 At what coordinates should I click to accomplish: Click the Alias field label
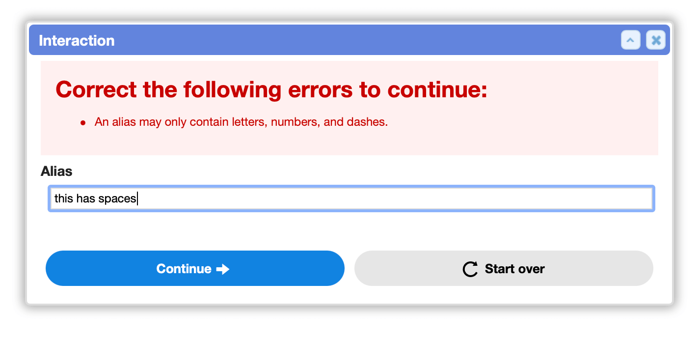56,171
